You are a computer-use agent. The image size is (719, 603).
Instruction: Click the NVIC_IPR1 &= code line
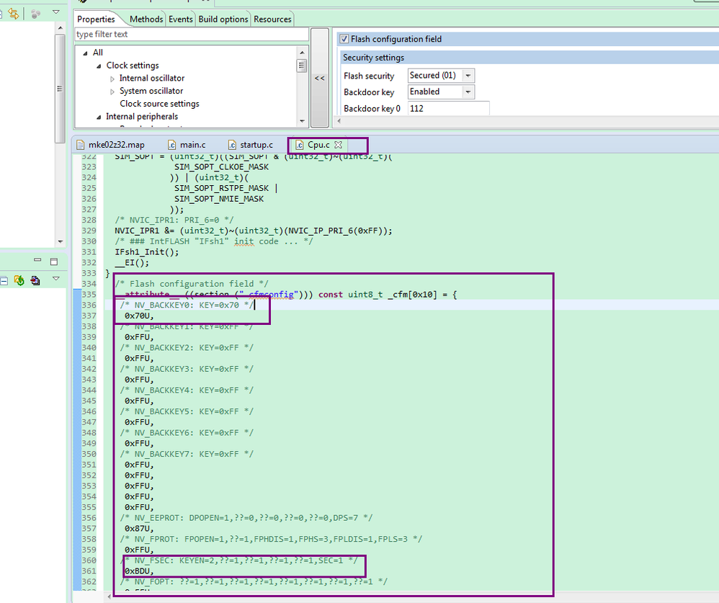[254, 231]
